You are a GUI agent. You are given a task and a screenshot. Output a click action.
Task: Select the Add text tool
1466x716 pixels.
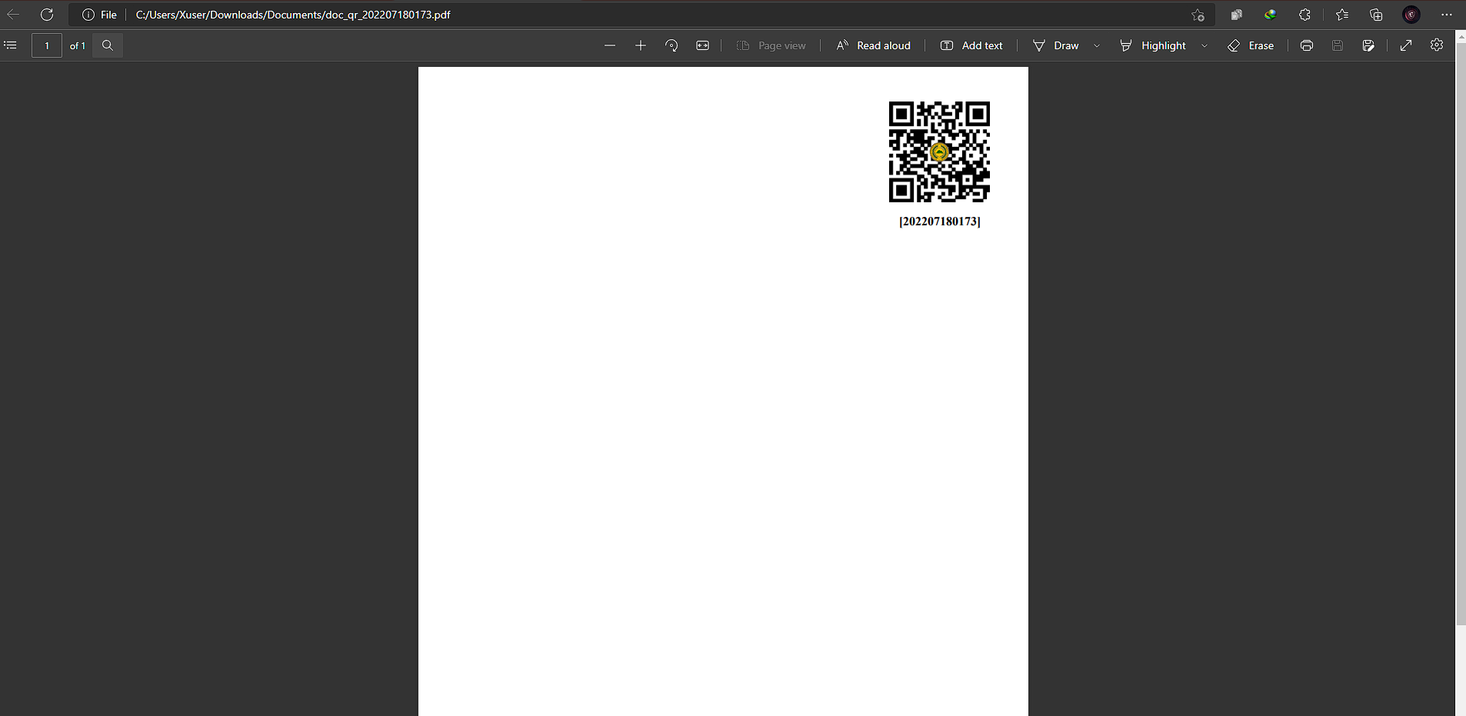coord(971,45)
